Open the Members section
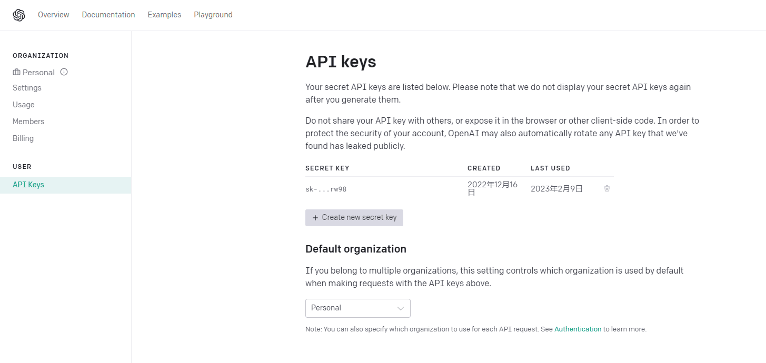Screen dimensions: 766x363 [x=28, y=122]
